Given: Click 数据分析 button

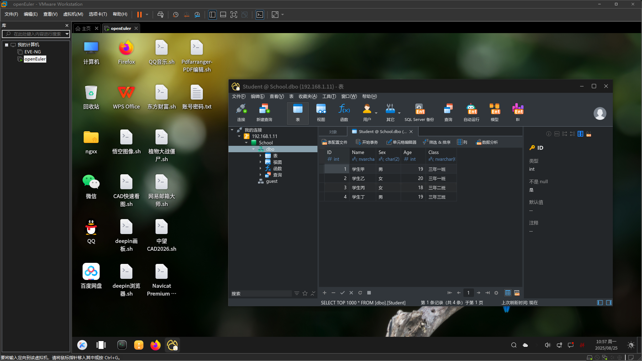Looking at the screenshot, I should coord(487,142).
